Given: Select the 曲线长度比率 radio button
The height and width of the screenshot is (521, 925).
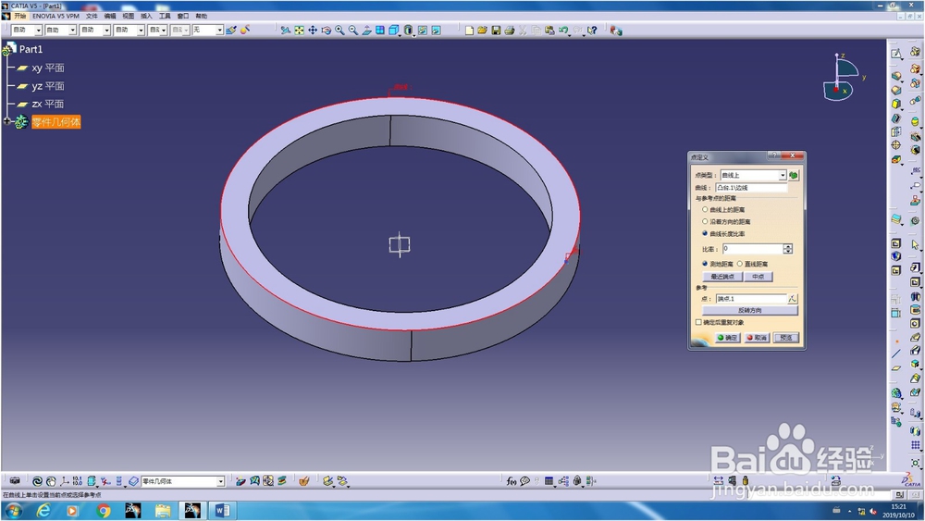Looking at the screenshot, I should click(705, 233).
